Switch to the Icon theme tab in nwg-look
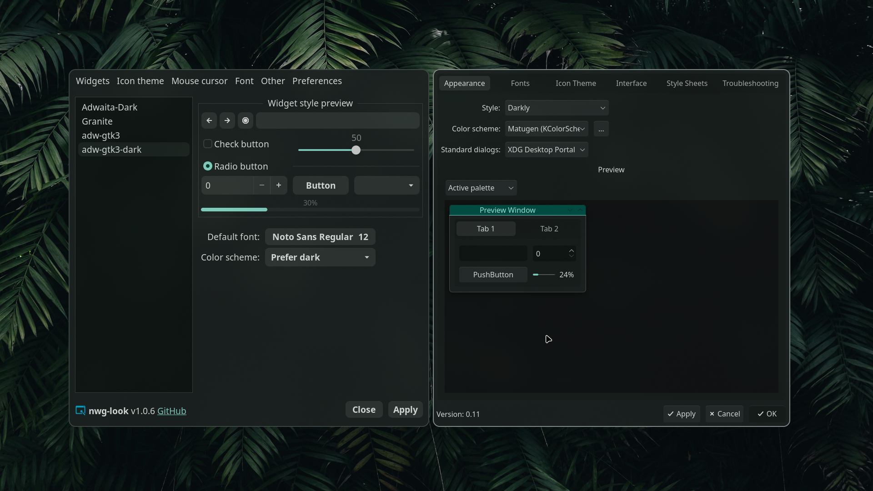The image size is (873, 491). pos(140,81)
